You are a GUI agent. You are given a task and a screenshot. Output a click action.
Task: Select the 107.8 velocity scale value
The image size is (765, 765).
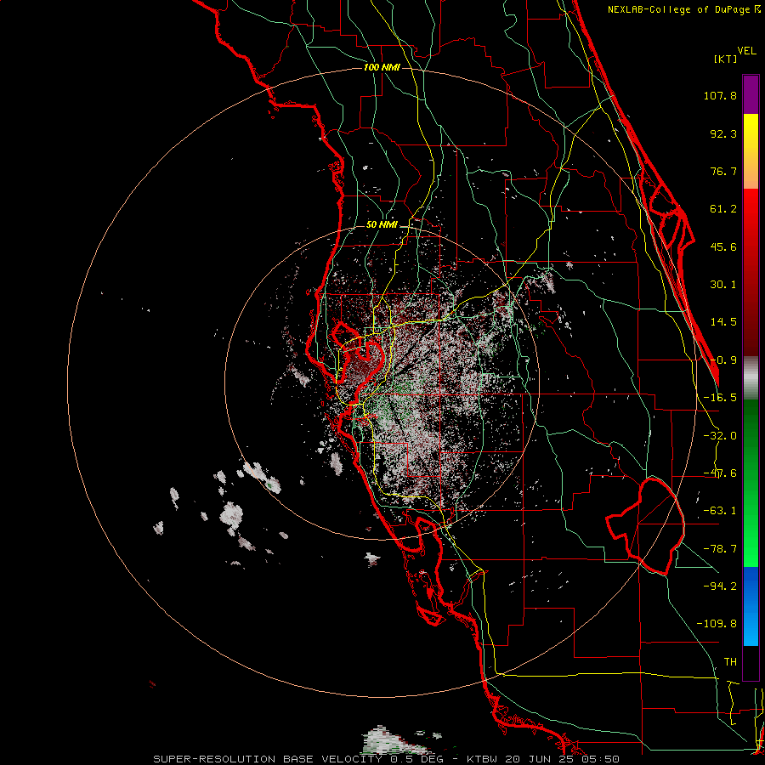click(720, 95)
